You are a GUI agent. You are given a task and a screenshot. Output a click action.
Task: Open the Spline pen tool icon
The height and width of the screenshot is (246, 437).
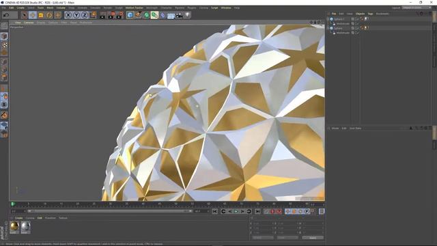pyautogui.click(x=138, y=15)
